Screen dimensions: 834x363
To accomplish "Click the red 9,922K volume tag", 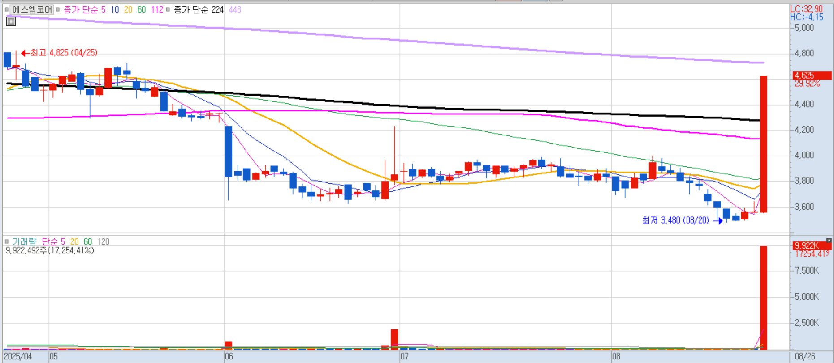I will [812, 245].
